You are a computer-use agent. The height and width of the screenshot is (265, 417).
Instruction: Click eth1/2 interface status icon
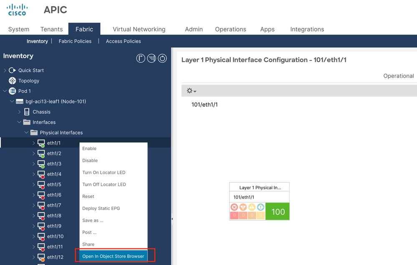[41, 153]
